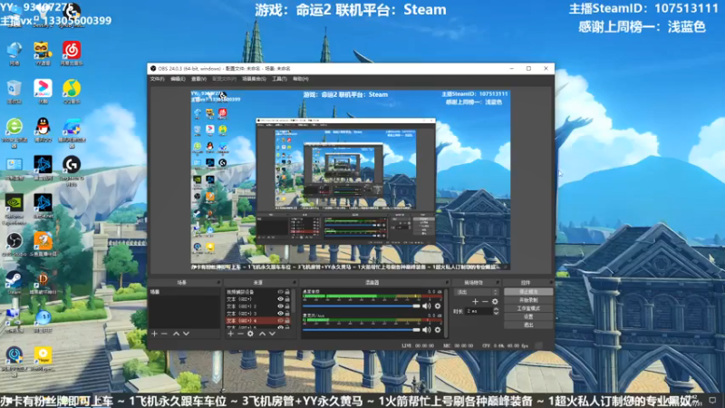Open the NVIDIA GeForce Experience desktop icon
Image resolution: width=725 pixels, height=408 pixels.
click(x=14, y=209)
